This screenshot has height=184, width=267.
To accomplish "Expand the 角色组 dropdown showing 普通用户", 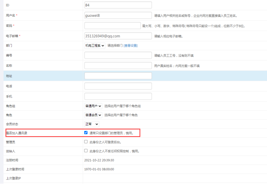I will (93, 106).
